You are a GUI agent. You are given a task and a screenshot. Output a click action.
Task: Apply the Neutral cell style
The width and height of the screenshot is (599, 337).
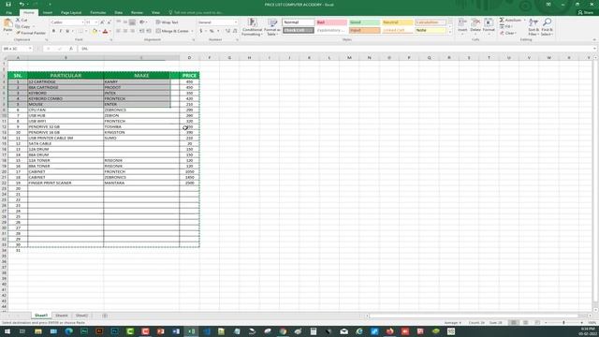pos(397,22)
